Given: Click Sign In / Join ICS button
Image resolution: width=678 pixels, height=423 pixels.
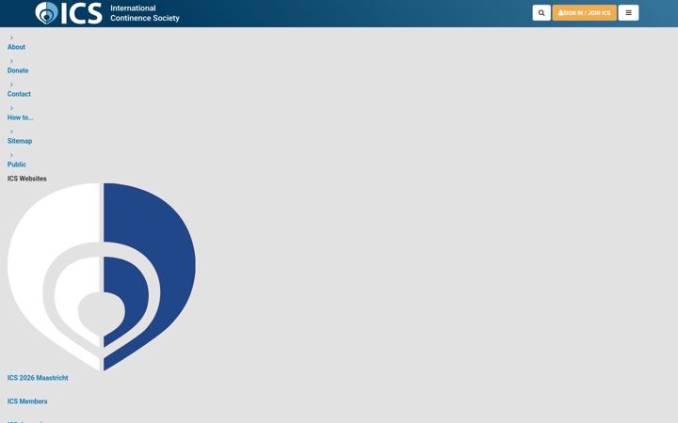Looking at the screenshot, I should coord(584,13).
